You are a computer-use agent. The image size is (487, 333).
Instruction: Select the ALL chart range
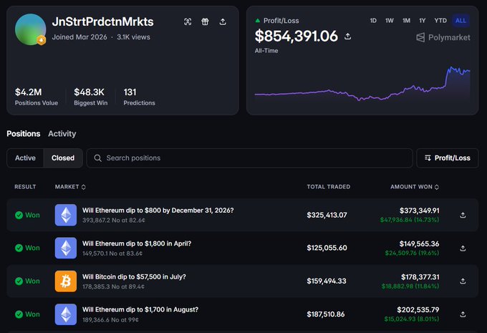point(461,21)
